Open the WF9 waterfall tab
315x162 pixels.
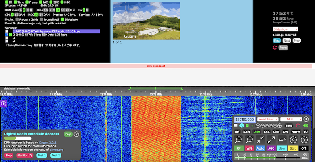pyautogui.click(x=249, y=148)
